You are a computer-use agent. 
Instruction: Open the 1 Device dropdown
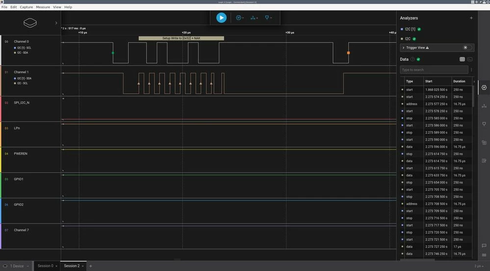click(x=16, y=266)
